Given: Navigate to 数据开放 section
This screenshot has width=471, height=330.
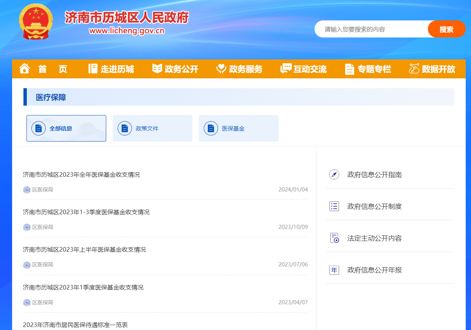Looking at the screenshot, I should 438,69.
